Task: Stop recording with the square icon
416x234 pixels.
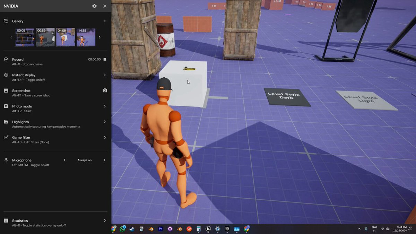Action: pyautogui.click(x=105, y=59)
